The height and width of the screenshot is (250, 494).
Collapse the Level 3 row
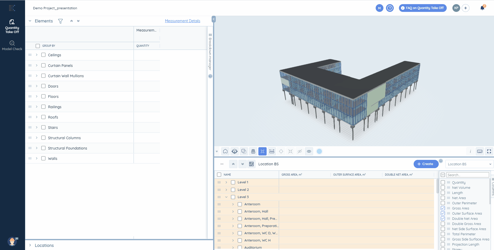click(226, 197)
